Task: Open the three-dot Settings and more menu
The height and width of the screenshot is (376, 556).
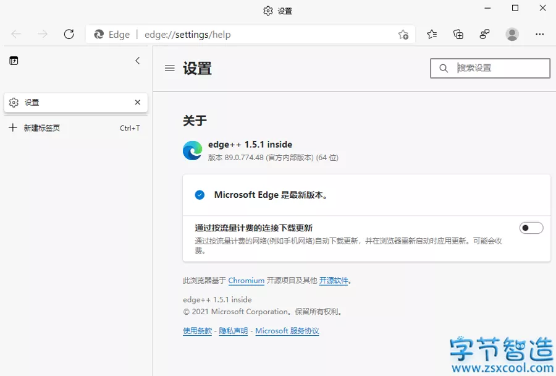Action: tap(540, 34)
